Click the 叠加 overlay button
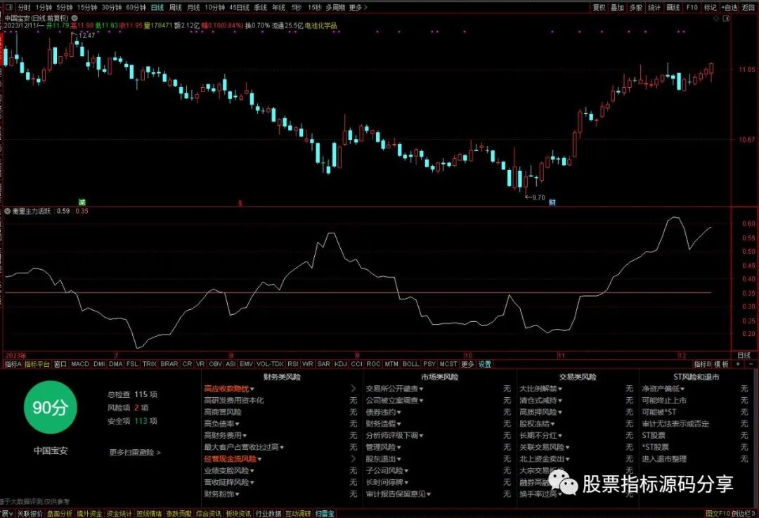This screenshot has width=759, height=518. pos(617,7)
